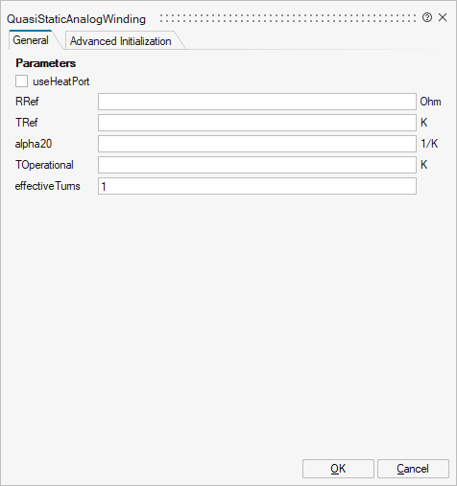The image size is (457, 486).
Task: Click the dotted grip in title bar
Action: pos(288,18)
